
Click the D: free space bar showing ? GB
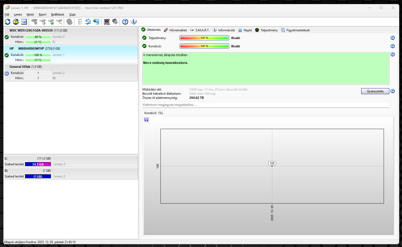point(38,176)
